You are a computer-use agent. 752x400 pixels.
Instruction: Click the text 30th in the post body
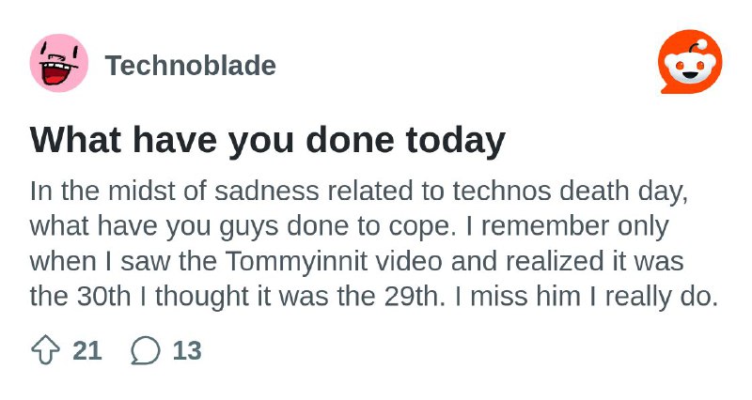[x=103, y=297]
